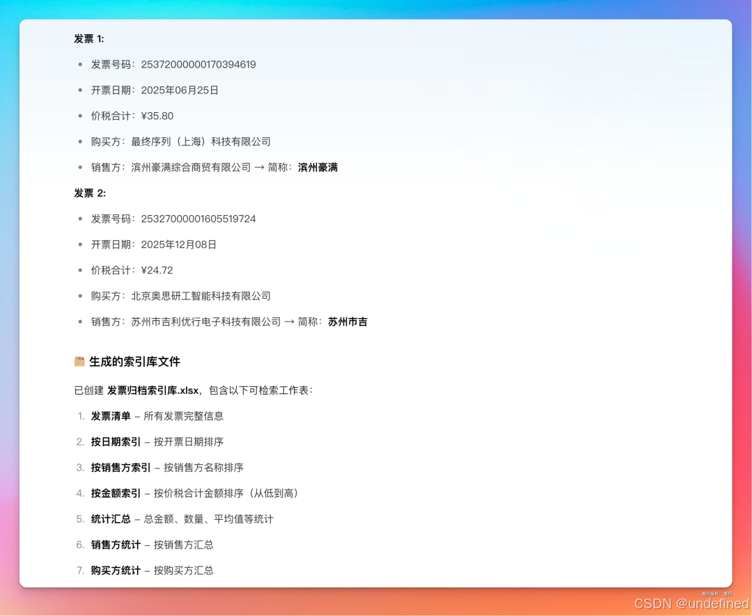The height and width of the screenshot is (616, 752).
Task: Select the bold abbreviation 苏州市吉
Action: [347, 322]
